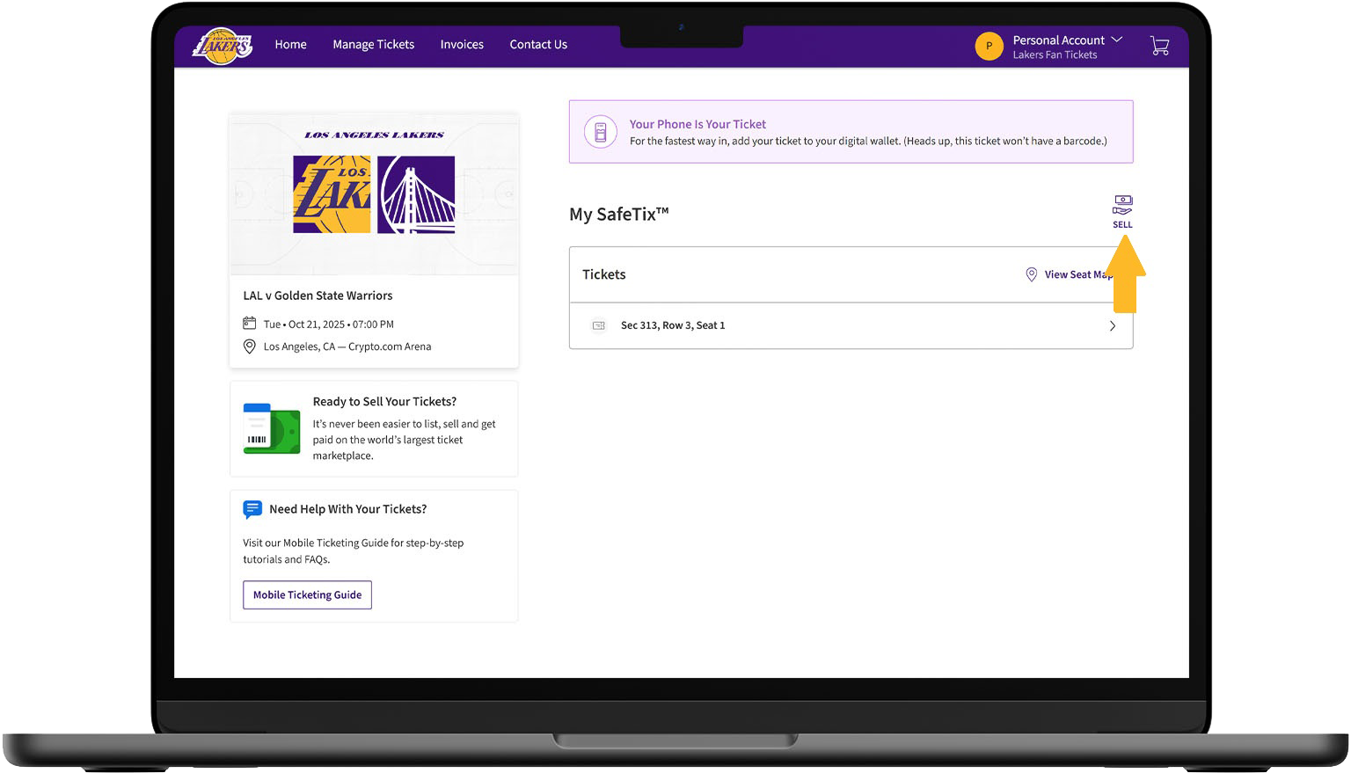
Task: Click the ticket icon beside Sec 313
Action: click(599, 325)
